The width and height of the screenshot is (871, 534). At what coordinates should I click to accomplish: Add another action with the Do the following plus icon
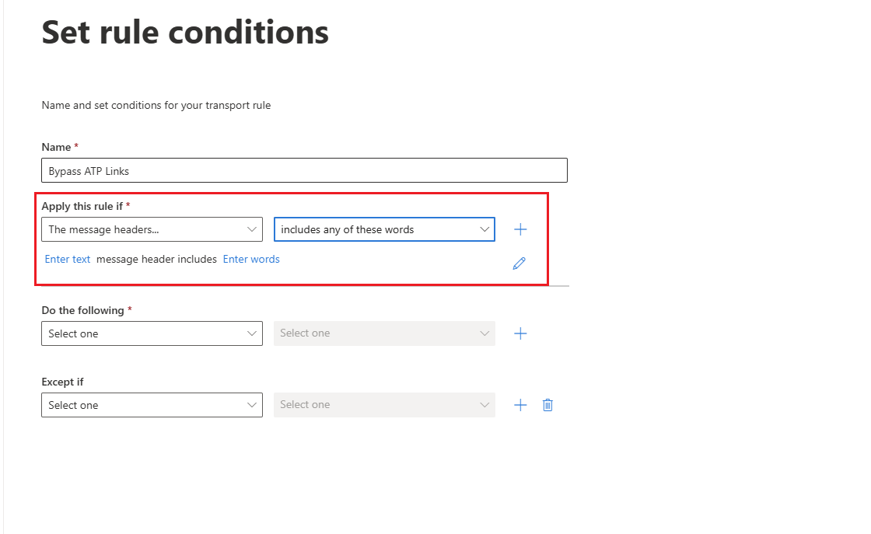point(520,333)
